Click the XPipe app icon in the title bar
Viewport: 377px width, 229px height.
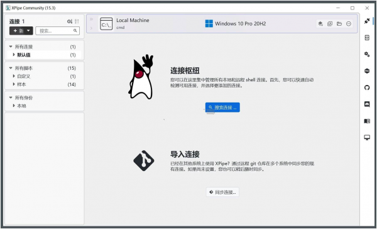[8, 8]
